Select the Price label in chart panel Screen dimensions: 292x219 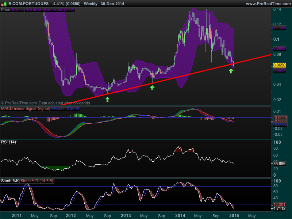pyautogui.click(x=5, y=9)
